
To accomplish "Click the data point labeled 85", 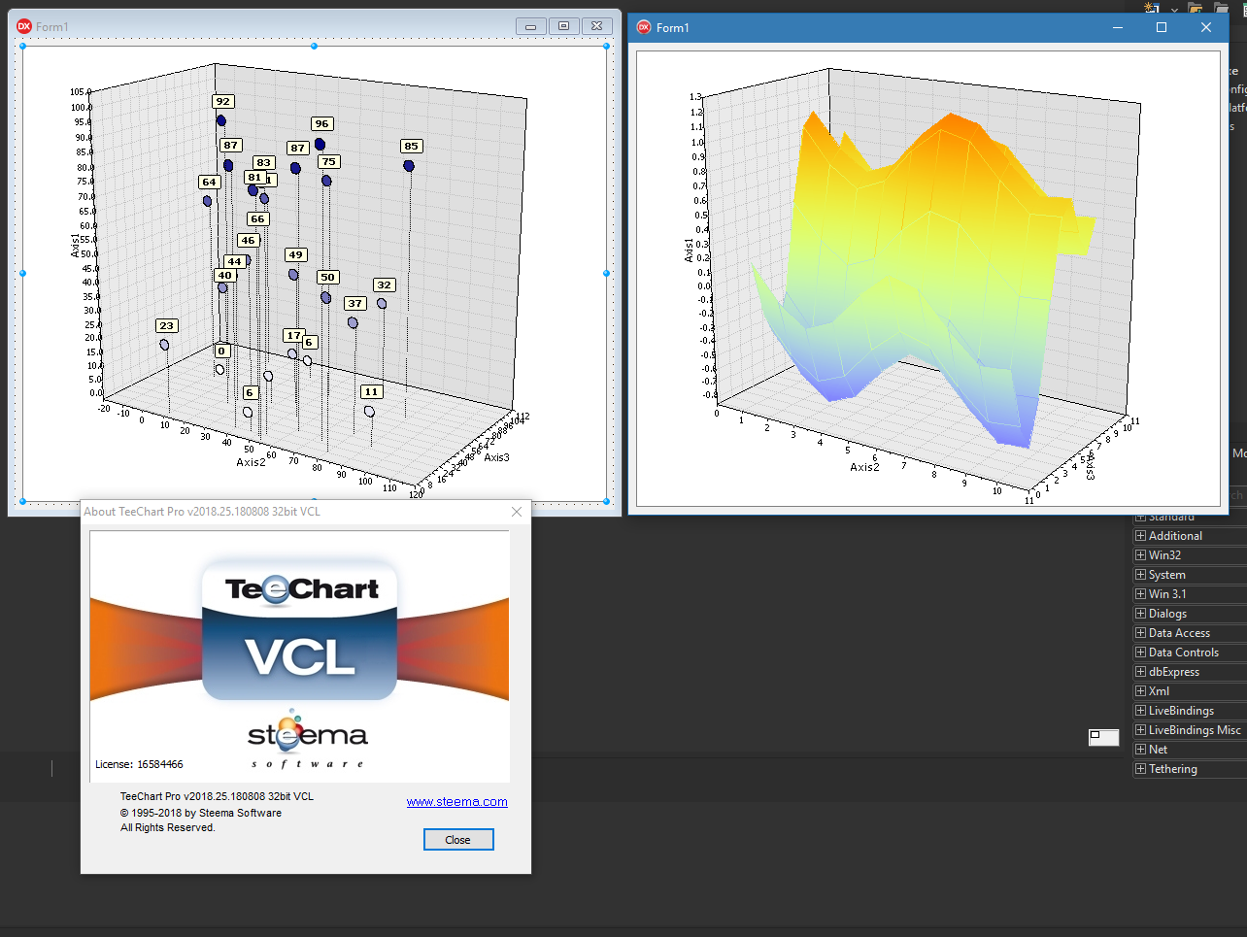I will 409,166.
